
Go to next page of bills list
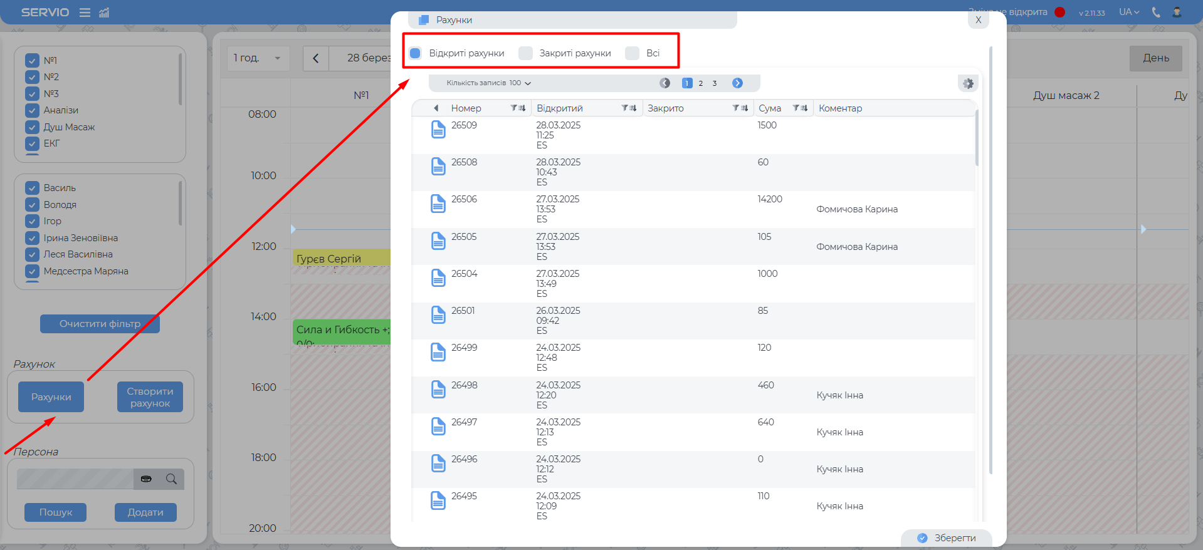pyautogui.click(x=737, y=83)
